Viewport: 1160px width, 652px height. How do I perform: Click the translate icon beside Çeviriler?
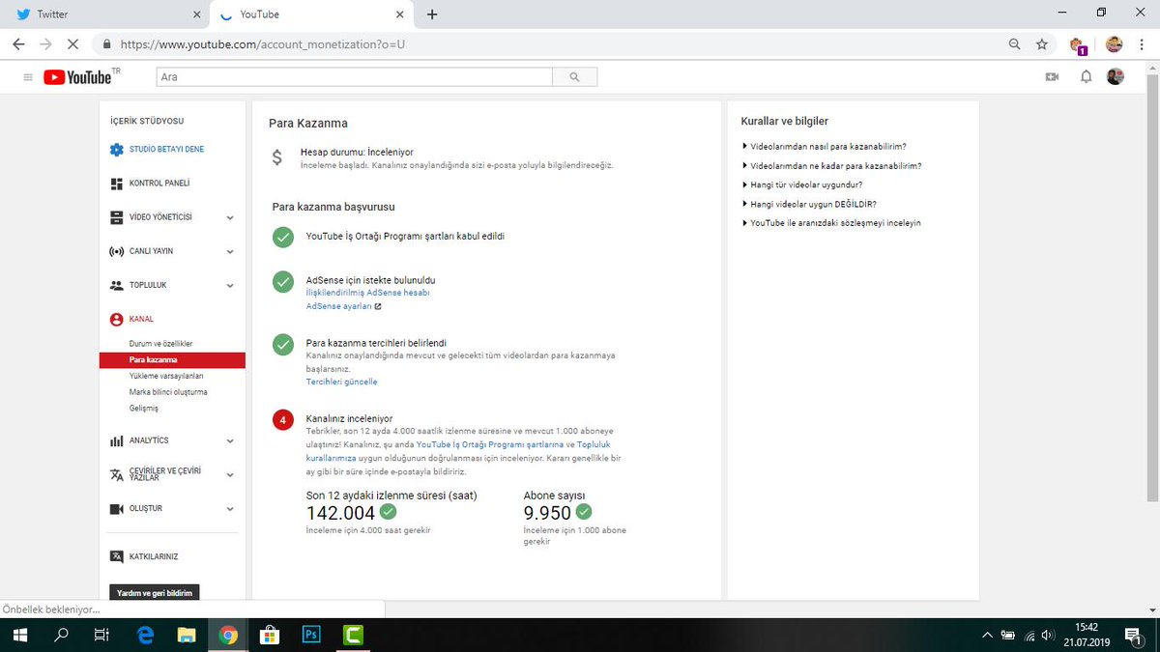[x=117, y=474]
